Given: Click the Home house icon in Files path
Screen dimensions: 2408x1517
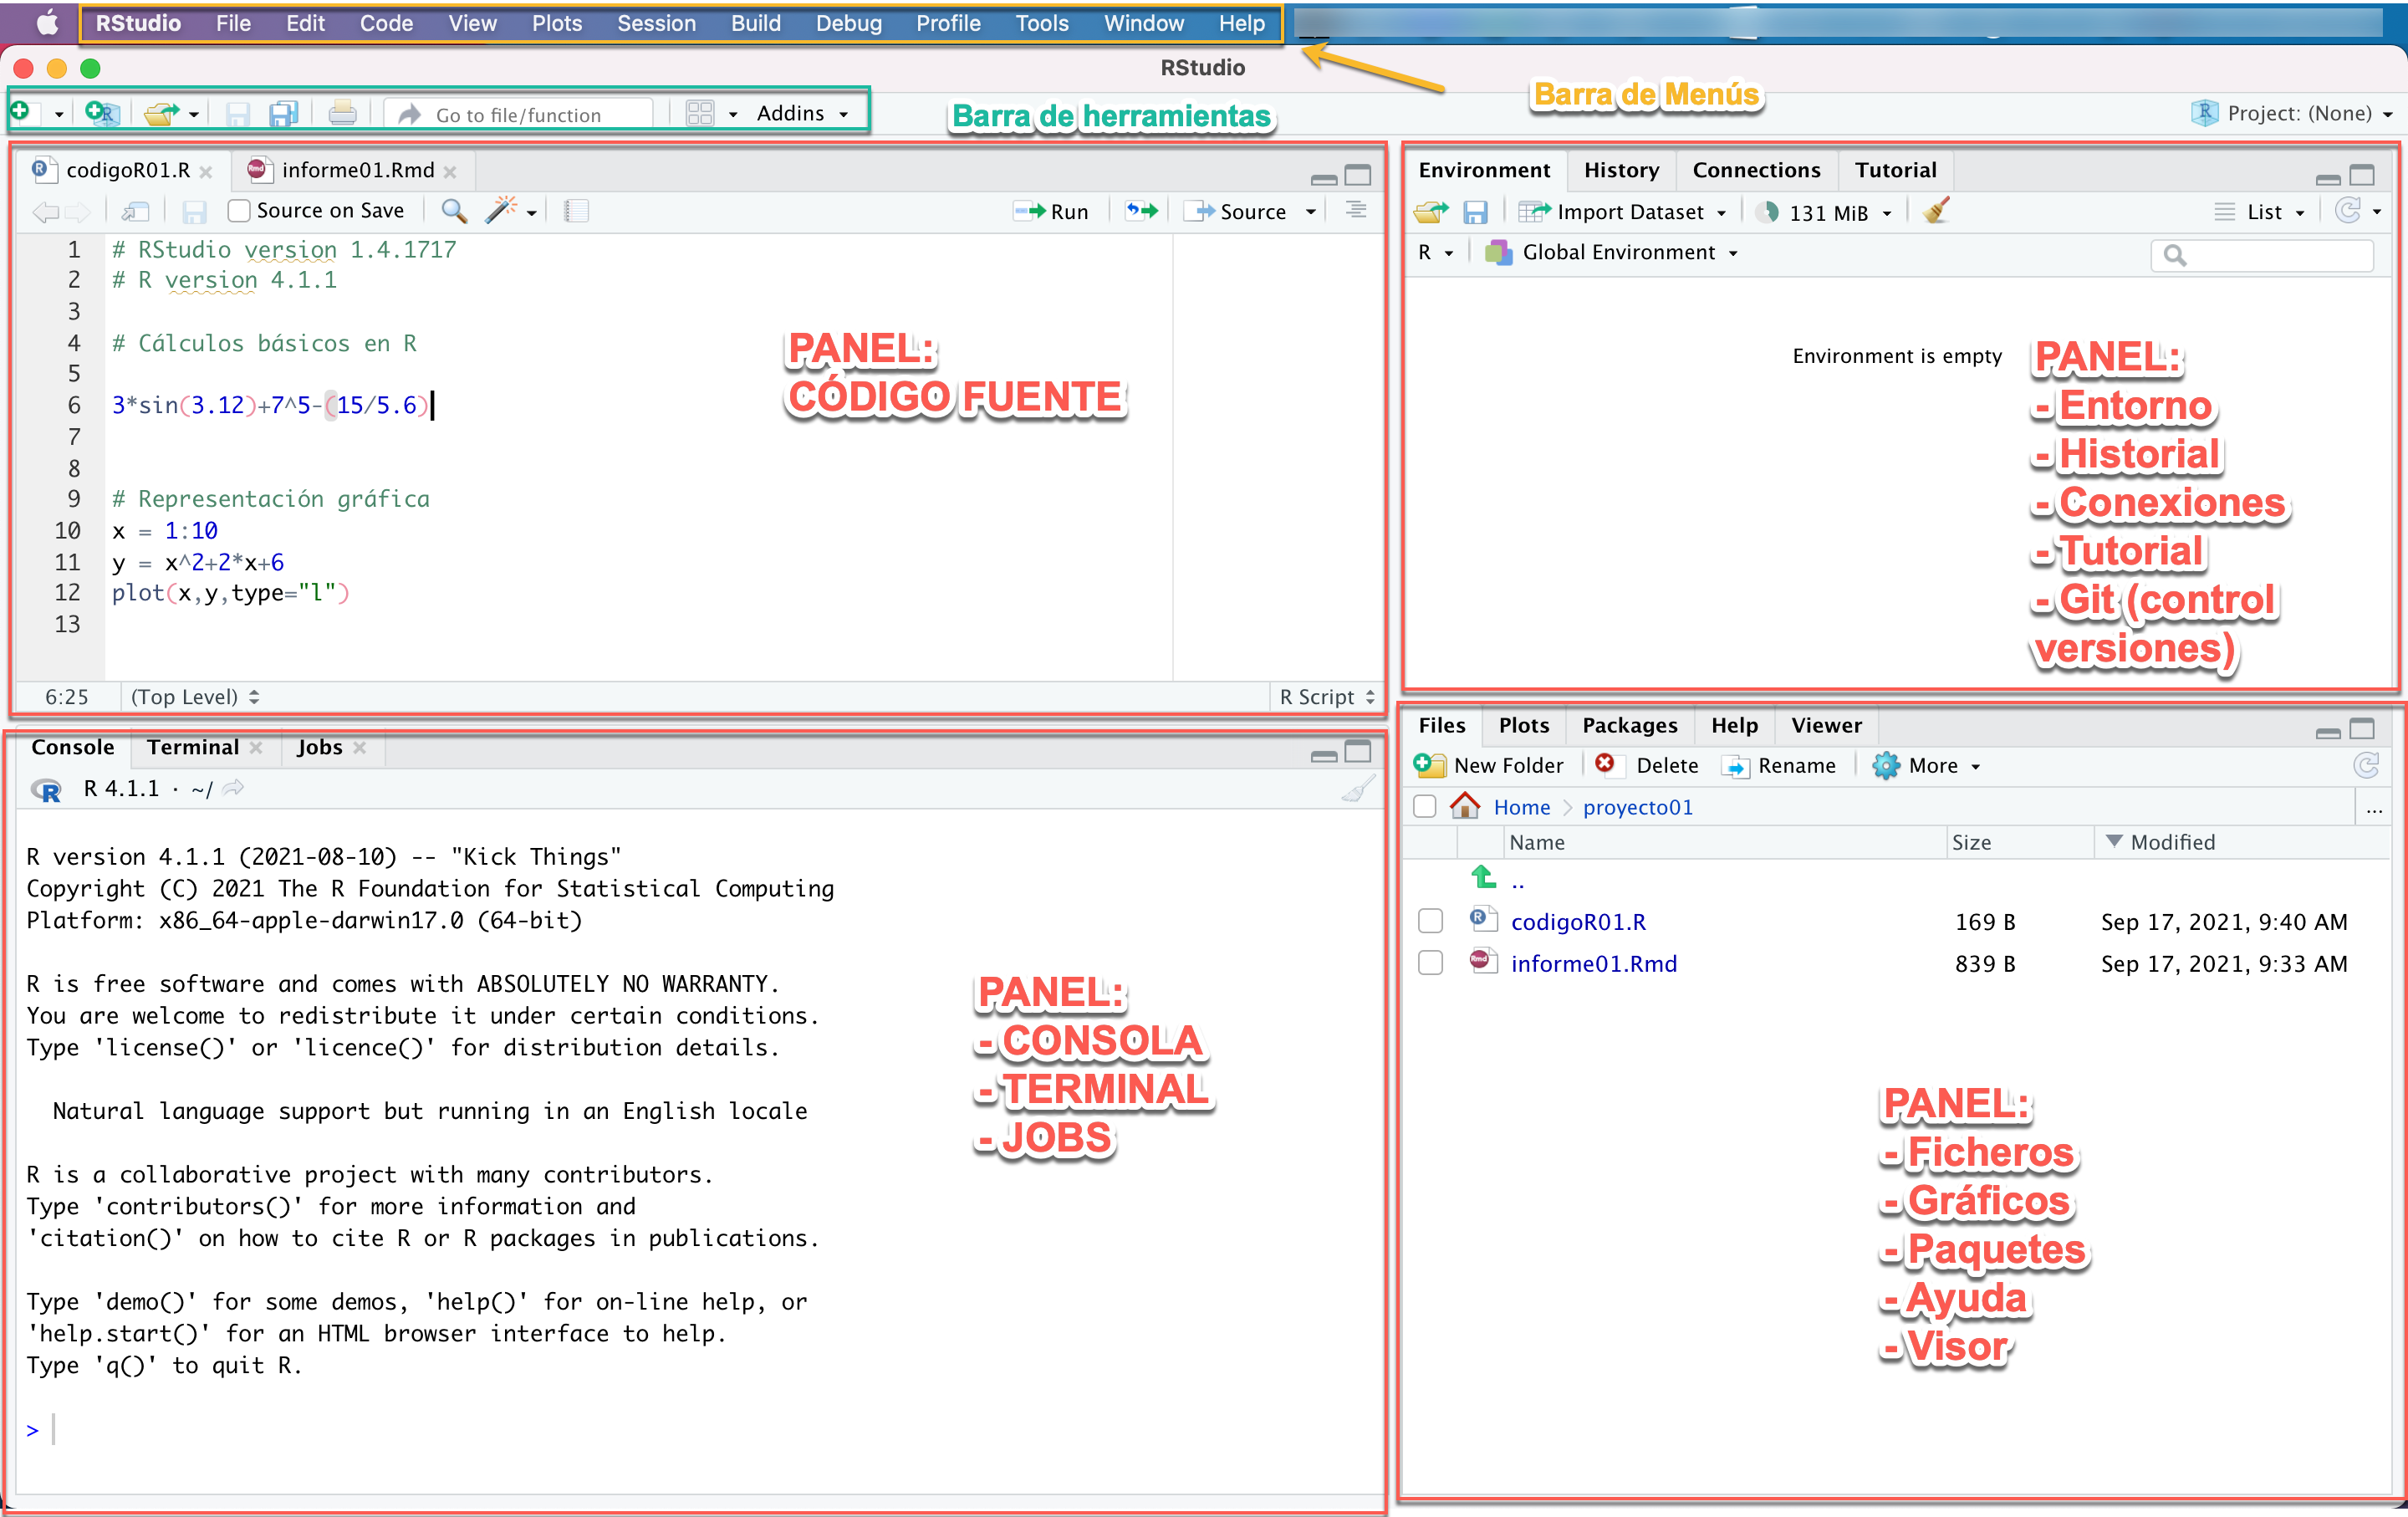Looking at the screenshot, I should pos(1465,806).
